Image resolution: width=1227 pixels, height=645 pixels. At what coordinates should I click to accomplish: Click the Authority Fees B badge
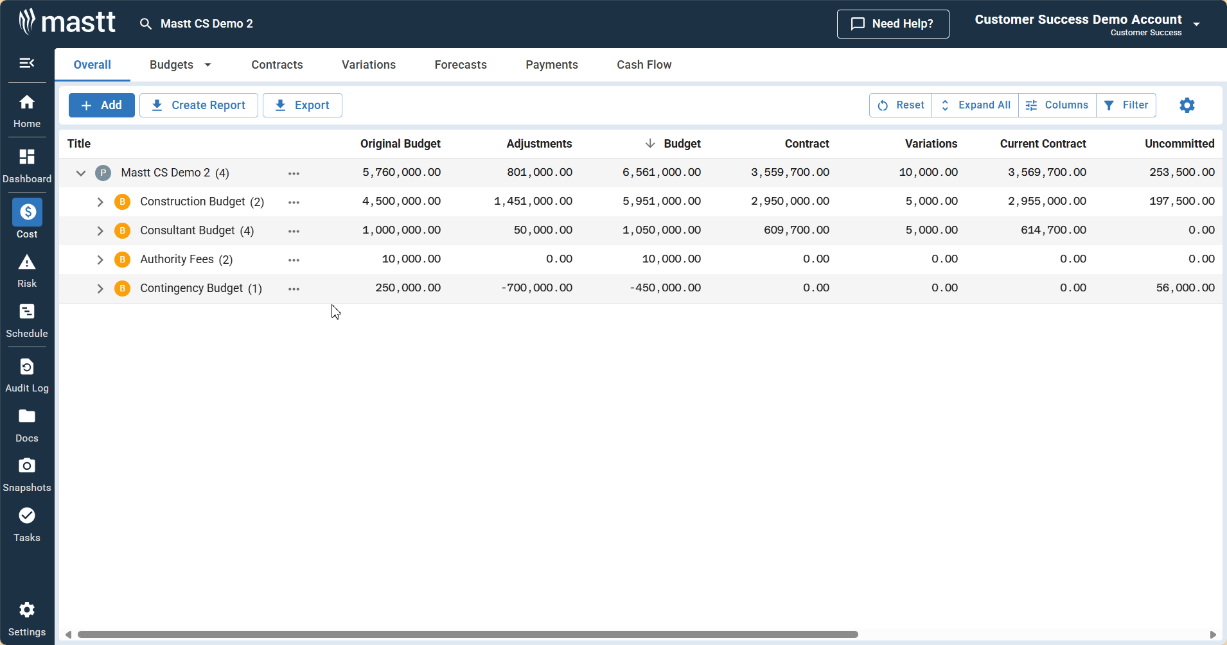point(122,259)
